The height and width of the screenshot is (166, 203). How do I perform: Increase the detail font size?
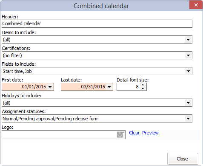[143, 85]
